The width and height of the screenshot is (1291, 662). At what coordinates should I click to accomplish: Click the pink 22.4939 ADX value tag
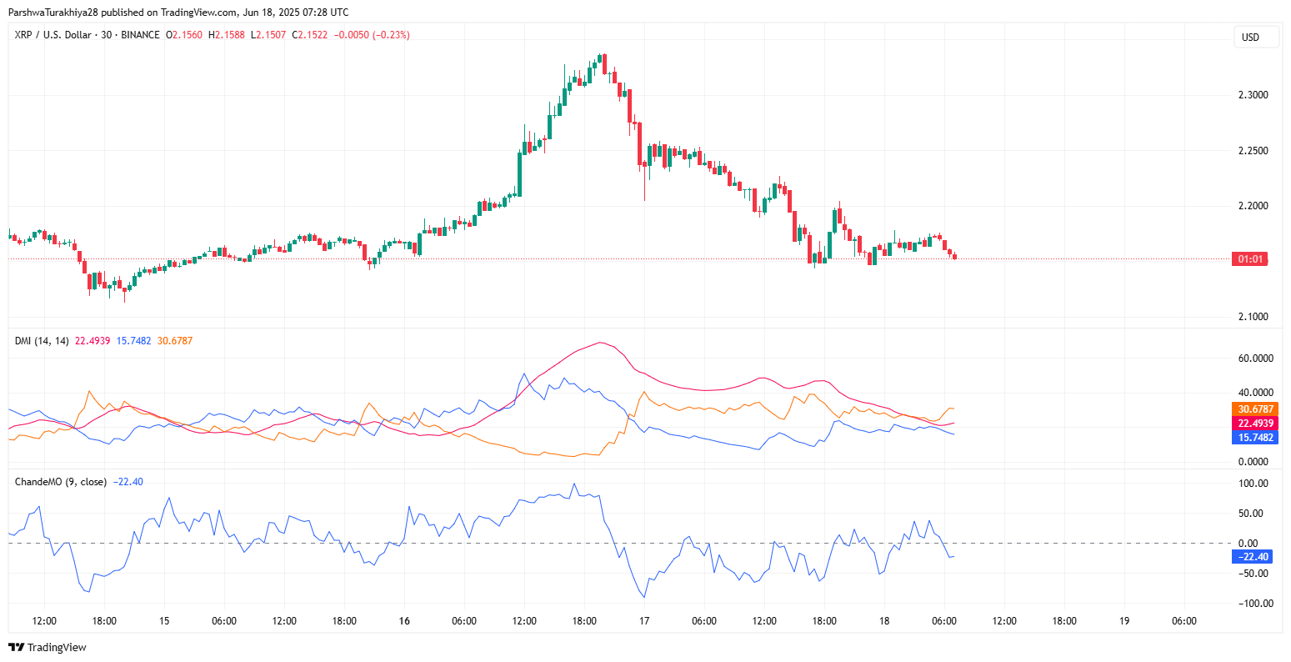pyautogui.click(x=1253, y=424)
